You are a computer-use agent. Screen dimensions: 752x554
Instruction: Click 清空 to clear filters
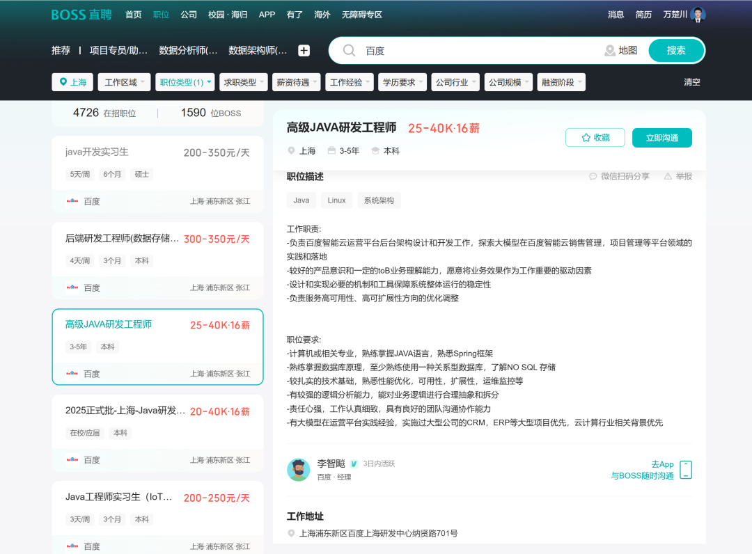[x=692, y=82]
